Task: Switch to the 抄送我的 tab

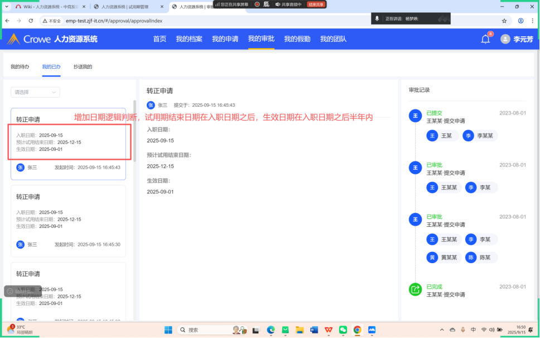Action: (83, 66)
